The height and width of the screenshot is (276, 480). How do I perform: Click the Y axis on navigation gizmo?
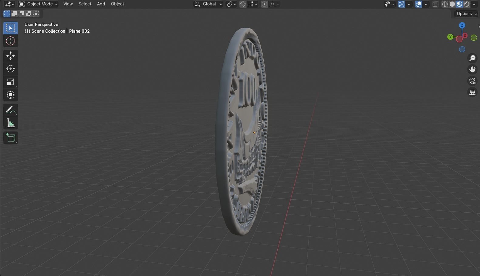pyautogui.click(x=450, y=37)
